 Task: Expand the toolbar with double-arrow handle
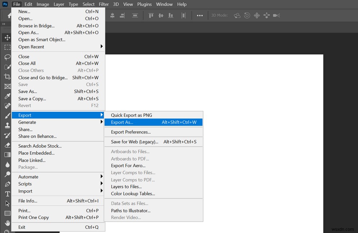point(4,24)
